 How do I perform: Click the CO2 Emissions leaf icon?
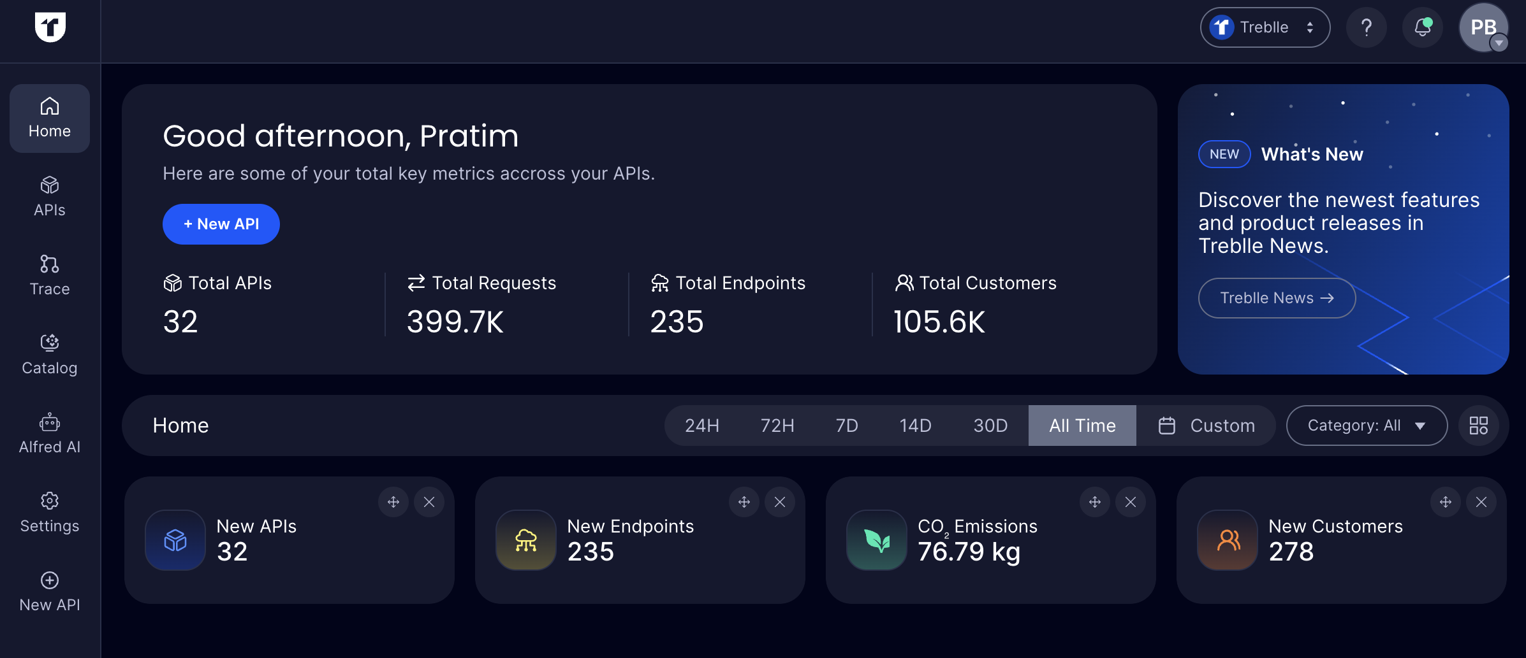[x=877, y=540]
